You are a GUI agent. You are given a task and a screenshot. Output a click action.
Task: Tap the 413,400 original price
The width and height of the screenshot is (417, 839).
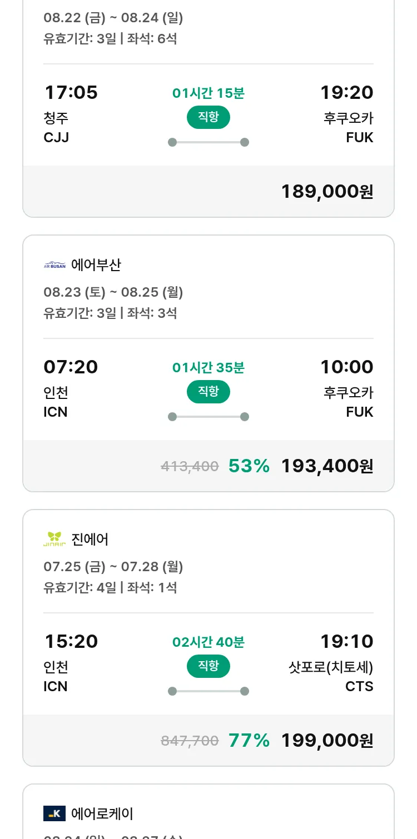190,467
